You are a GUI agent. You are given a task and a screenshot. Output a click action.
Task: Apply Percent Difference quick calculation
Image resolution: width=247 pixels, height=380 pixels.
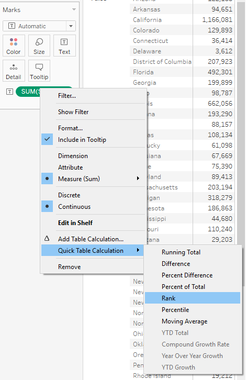pyautogui.click(x=187, y=275)
